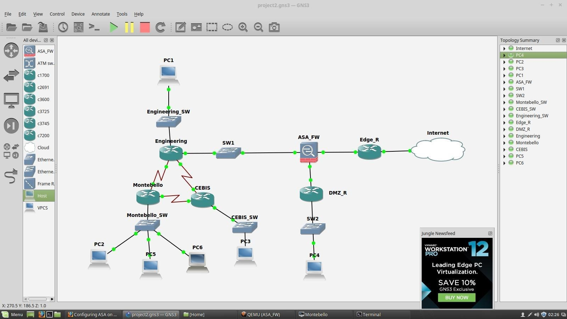Viewport: 567px width, 319px height.
Task: Add a note using the pencil icon
Action: [180, 27]
